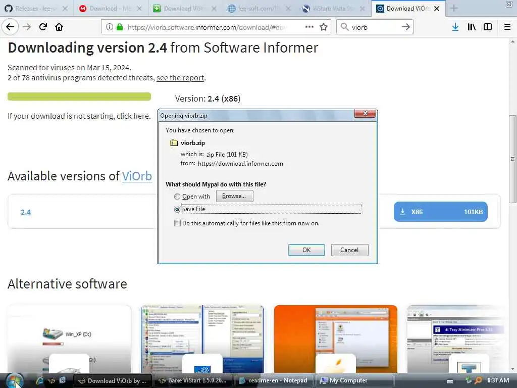The height and width of the screenshot is (388, 517).
Task: Open a new browser tab
Action: pos(454,8)
